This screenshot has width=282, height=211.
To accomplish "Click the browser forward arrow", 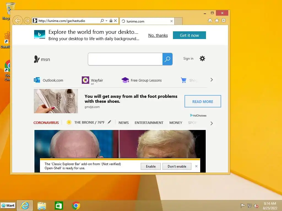I will [x=27, y=21].
